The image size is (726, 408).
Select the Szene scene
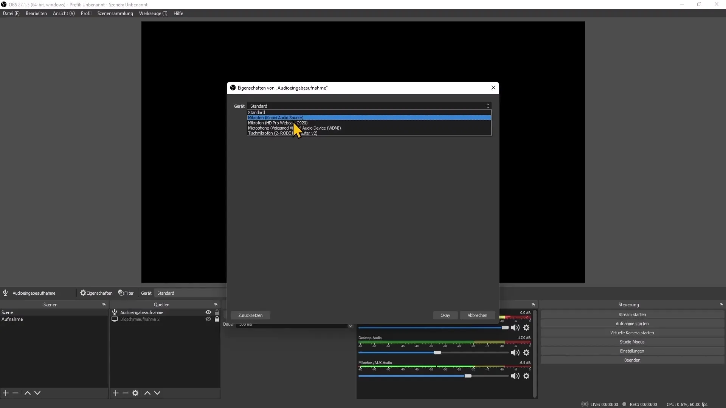[x=54, y=312]
